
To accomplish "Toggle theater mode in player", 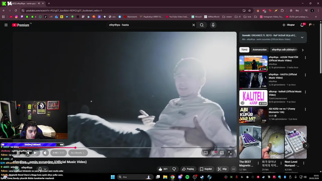I will click(x=222, y=153).
